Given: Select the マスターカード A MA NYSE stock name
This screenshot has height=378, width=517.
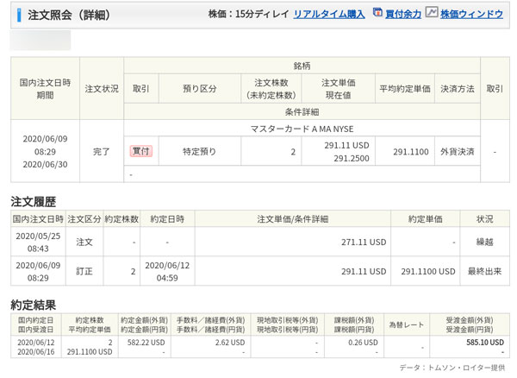Looking at the screenshot, I should coord(302,129).
